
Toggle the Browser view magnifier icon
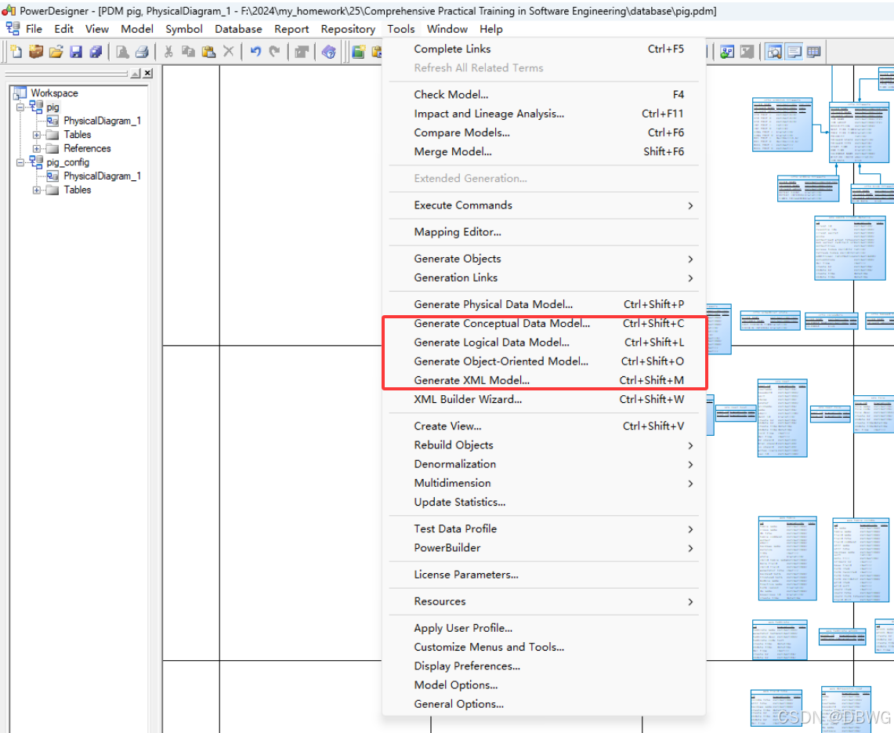[773, 52]
